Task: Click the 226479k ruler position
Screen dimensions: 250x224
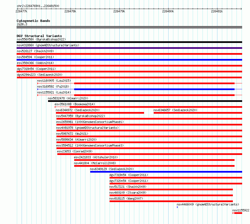Action: pos(119,11)
